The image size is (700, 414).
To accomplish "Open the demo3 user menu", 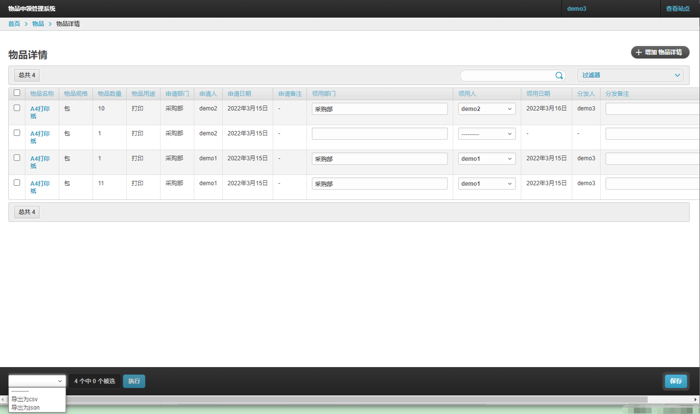I will click(x=577, y=9).
